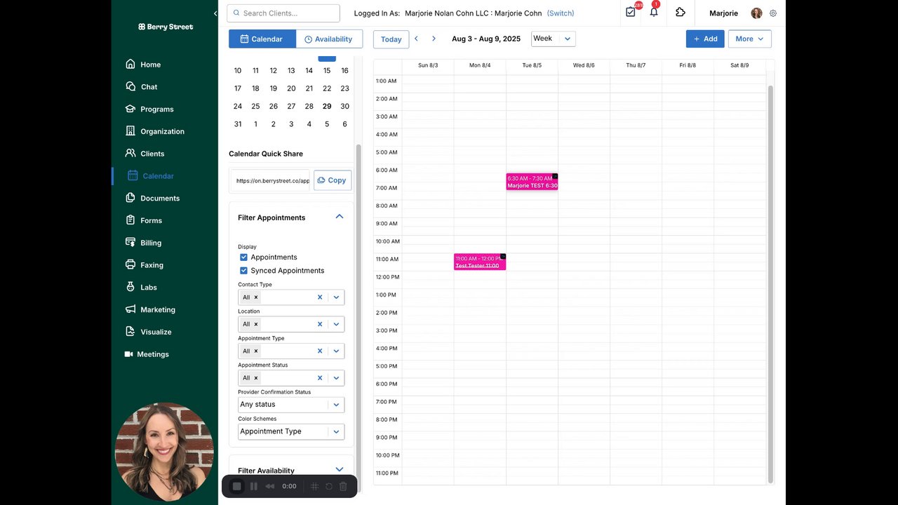This screenshot has width=898, height=505.
Task: Select day 29 in mini calendar
Action: tap(327, 107)
